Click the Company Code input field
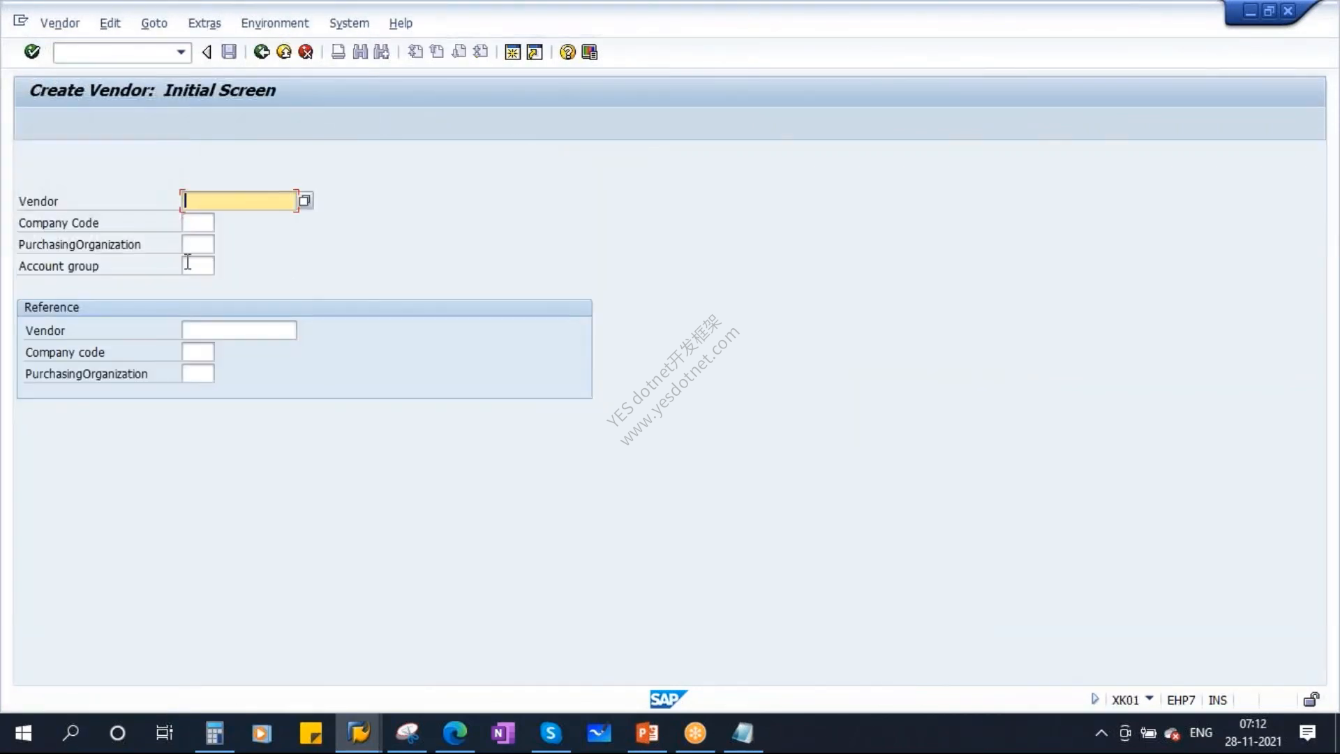 tap(198, 223)
